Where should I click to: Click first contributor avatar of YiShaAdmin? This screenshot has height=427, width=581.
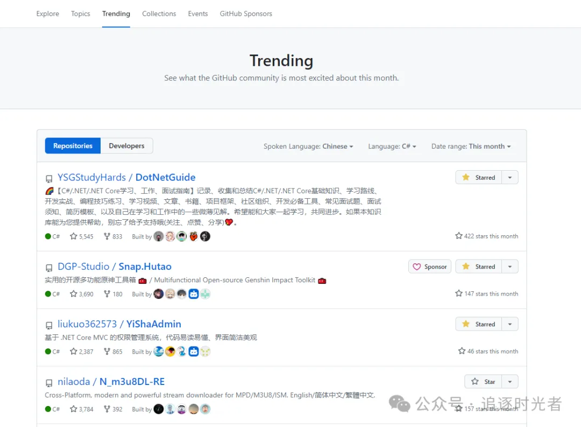click(x=159, y=351)
